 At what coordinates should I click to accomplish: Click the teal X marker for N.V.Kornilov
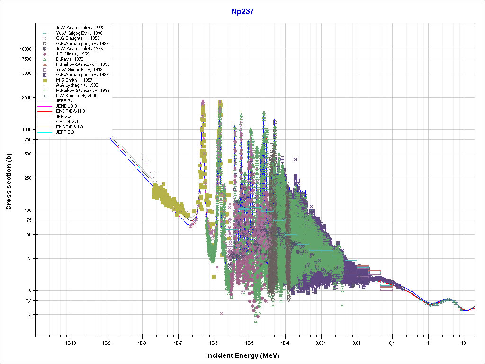point(45,96)
